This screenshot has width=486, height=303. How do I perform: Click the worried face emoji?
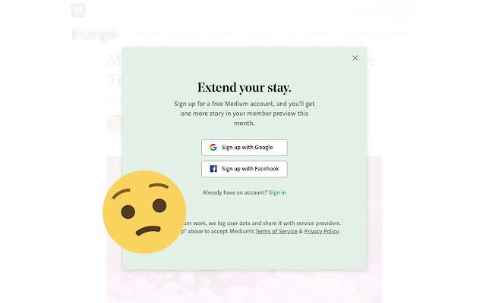(144, 212)
